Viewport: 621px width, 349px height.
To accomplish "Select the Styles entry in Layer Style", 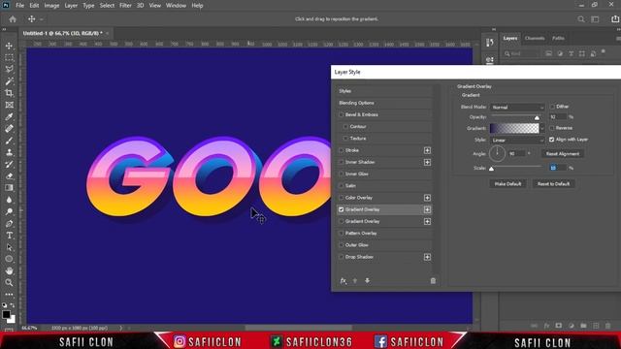I will click(384, 91).
